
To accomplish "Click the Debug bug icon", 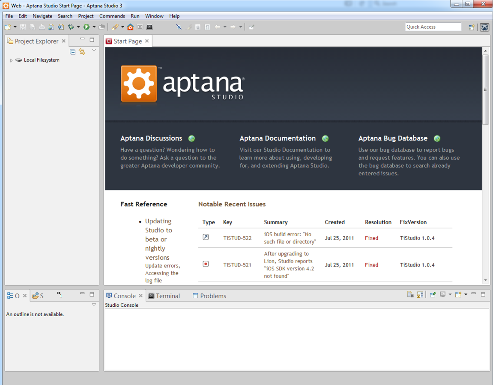I will pyautogui.click(x=71, y=27).
